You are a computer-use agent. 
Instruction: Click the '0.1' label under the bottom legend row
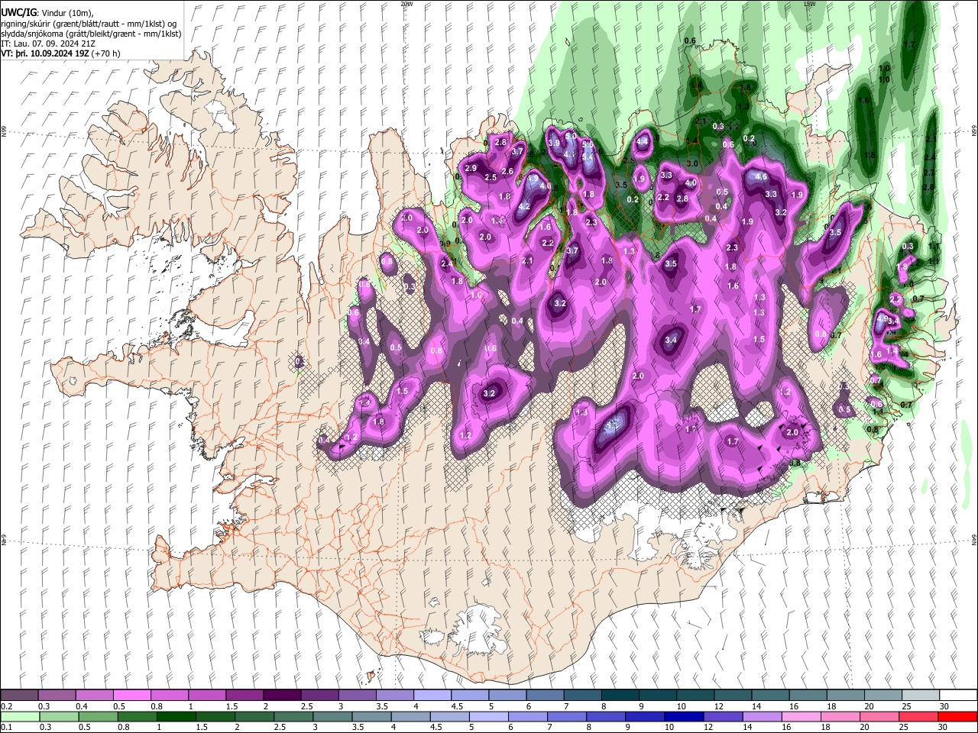(6, 727)
